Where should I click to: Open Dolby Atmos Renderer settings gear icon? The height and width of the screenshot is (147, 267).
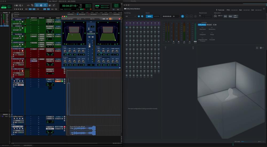(264, 9)
